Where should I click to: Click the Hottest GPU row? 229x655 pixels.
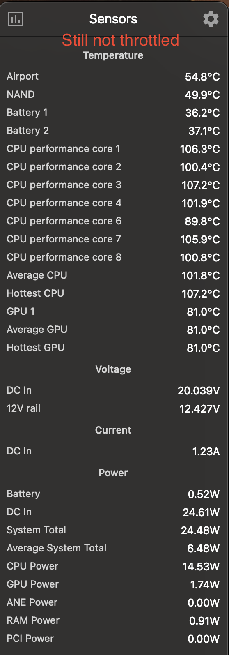[113, 348]
